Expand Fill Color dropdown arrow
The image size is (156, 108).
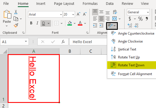click(x=75, y=23)
